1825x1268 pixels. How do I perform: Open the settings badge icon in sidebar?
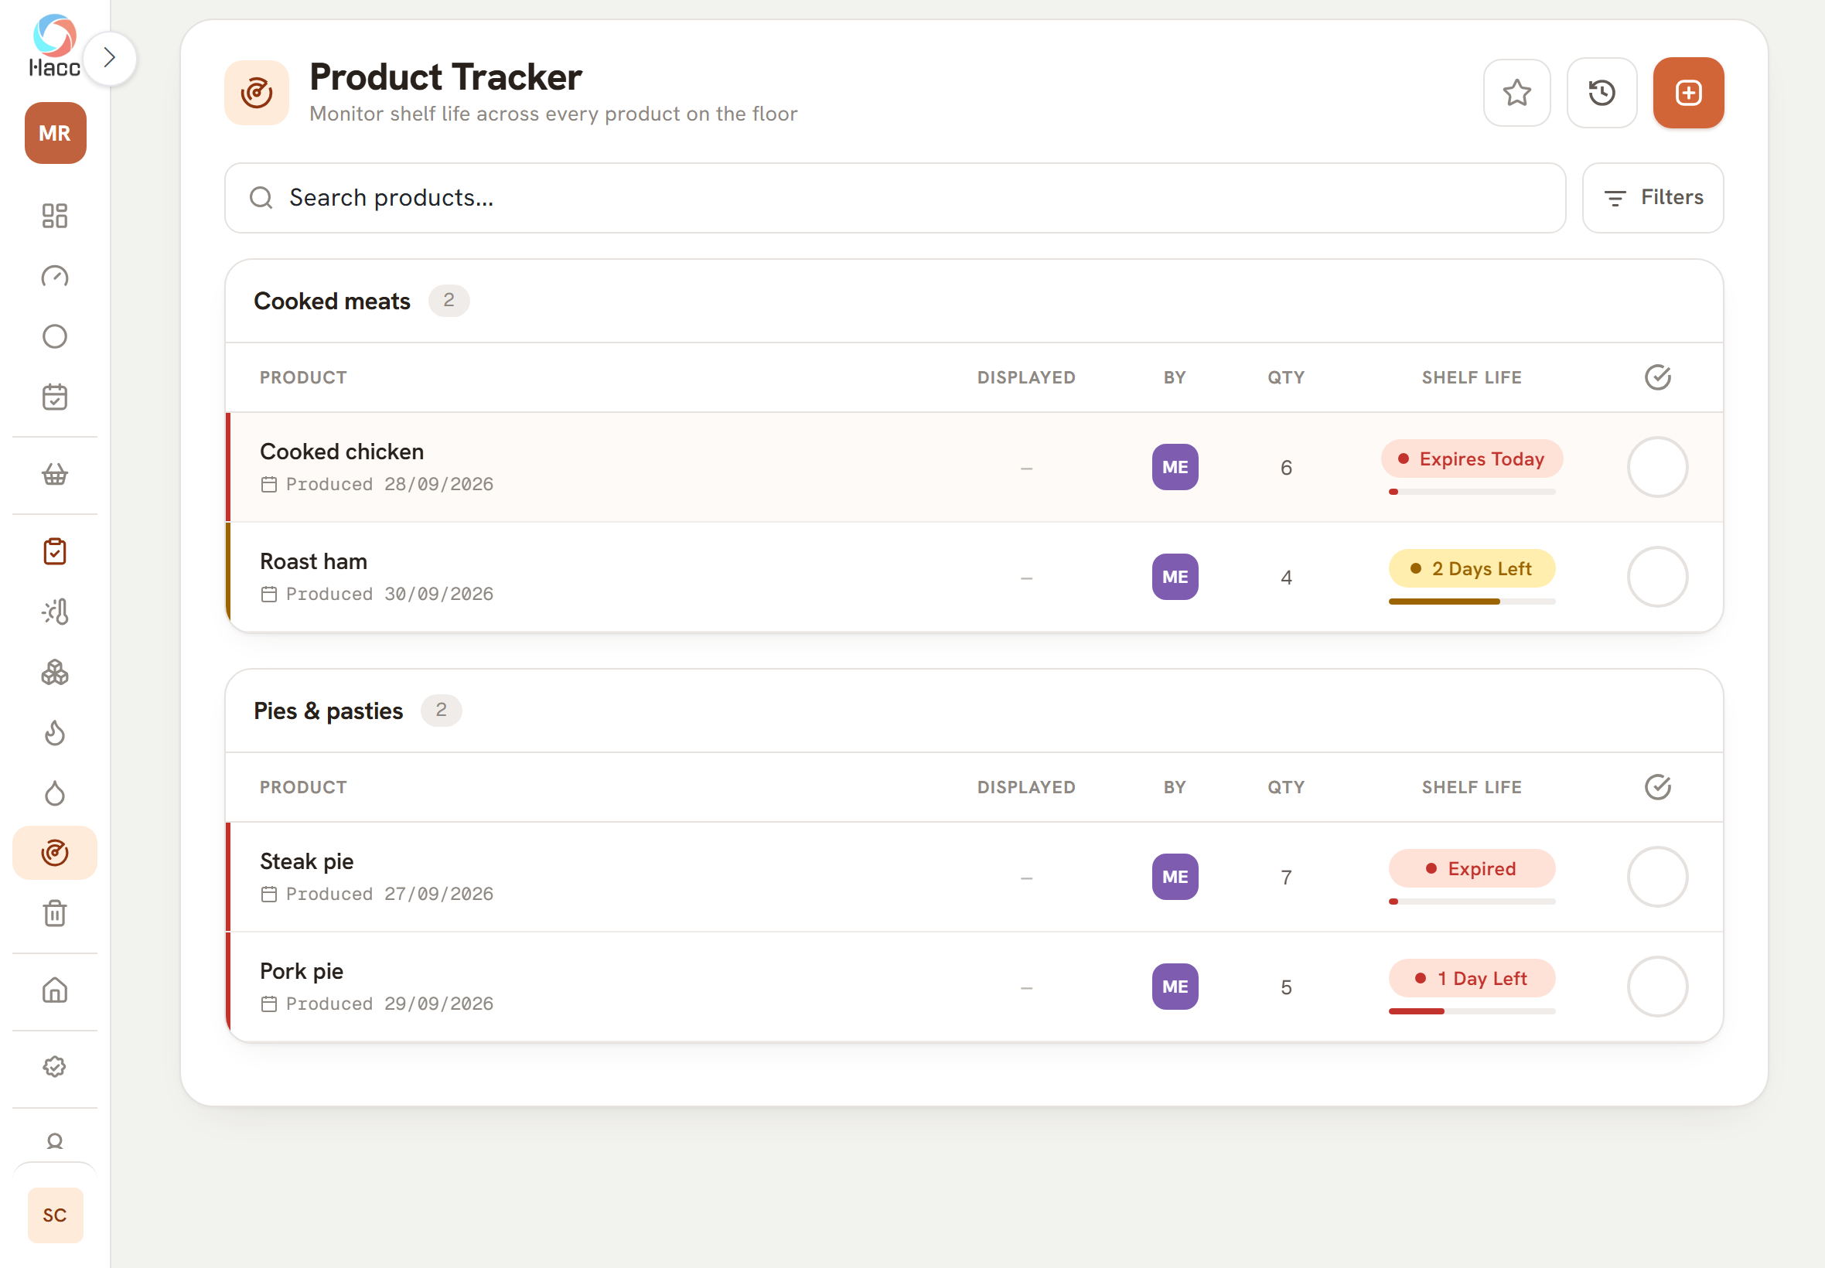pyautogui.click(x=55, y=1066)
